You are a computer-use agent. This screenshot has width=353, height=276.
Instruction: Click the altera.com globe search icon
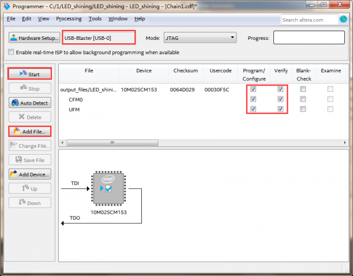click(x=343, y=20)
